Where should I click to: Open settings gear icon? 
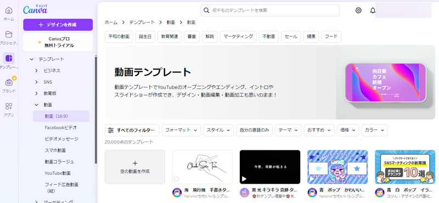point(358,10)
